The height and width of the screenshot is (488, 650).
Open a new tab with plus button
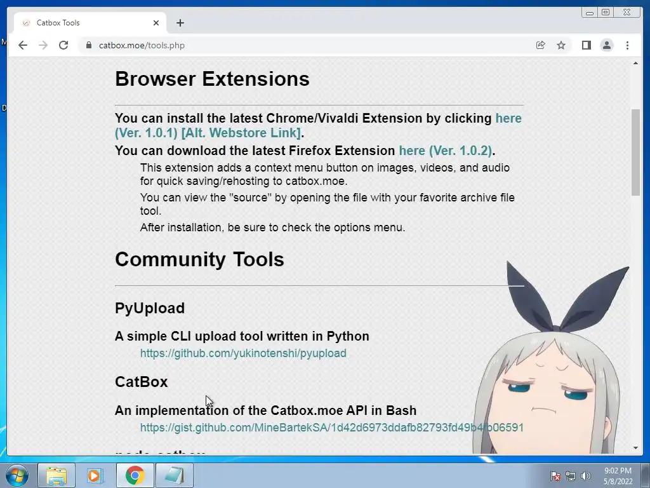pos(180,23)
